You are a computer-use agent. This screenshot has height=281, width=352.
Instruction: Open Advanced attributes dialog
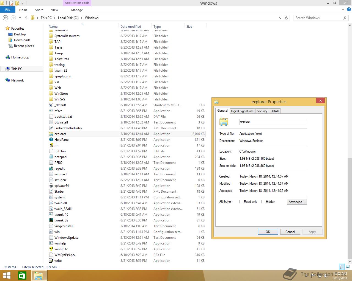click(296, 202)
